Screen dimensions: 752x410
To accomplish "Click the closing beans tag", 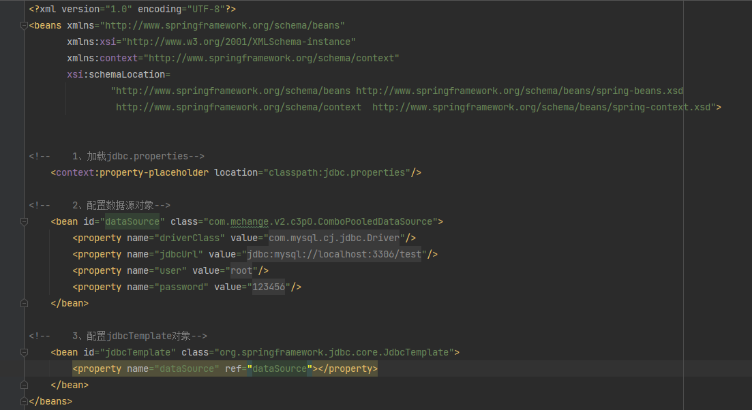I will pos(50,401).
